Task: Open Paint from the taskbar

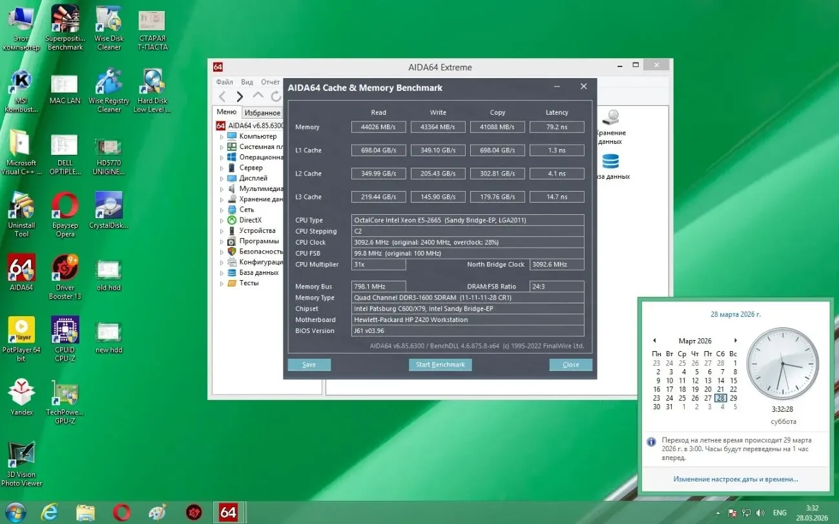Action: [x=157, y=512]
